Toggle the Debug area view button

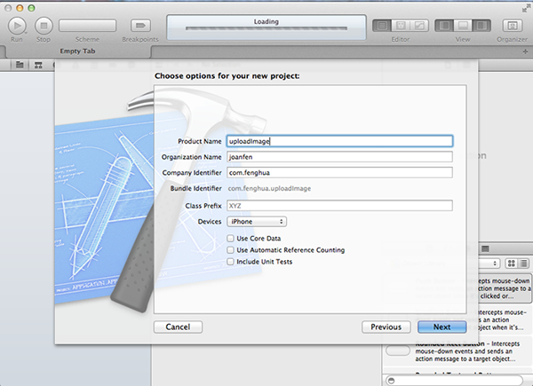pos(463,26)
